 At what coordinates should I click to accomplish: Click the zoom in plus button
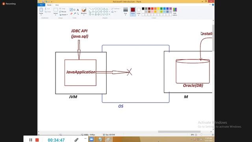click(213, 135)
